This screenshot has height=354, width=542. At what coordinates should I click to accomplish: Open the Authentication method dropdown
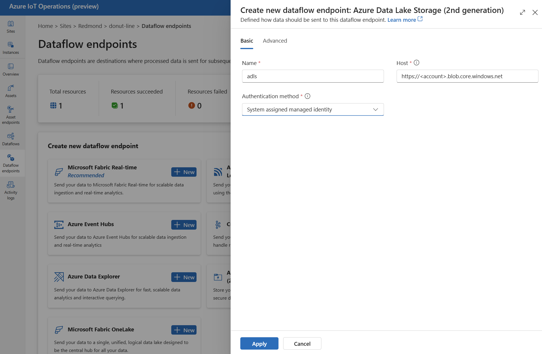click(313, 109)
